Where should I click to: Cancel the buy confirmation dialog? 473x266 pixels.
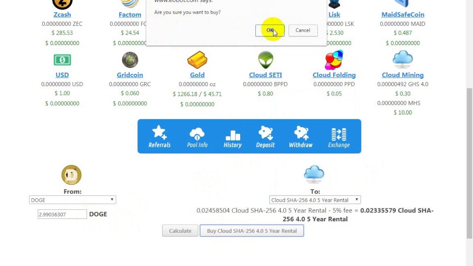pyautogui.click(x=303, y=30)
